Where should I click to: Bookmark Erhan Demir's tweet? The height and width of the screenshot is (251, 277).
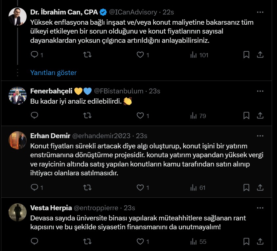246,188
